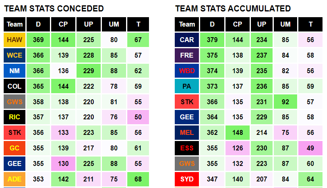The height and width of the screenshot is (188, 327).
Task: Sort Conceded table by D column header
Action: 38,25
